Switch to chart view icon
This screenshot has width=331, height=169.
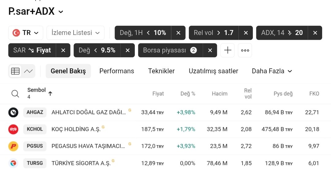pos(28,71)
